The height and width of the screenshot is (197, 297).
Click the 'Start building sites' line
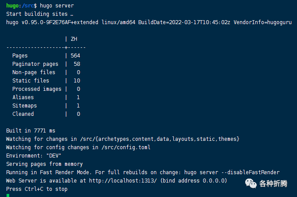point(39,14)
